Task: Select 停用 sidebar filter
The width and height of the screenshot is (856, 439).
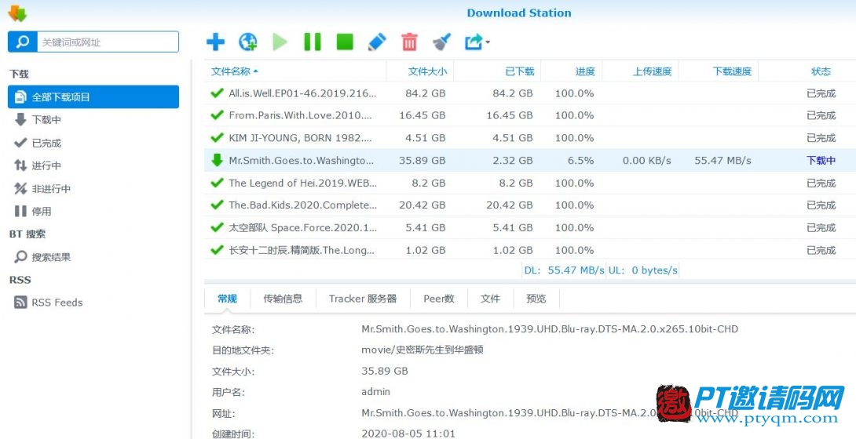Action: click(93, 212)
